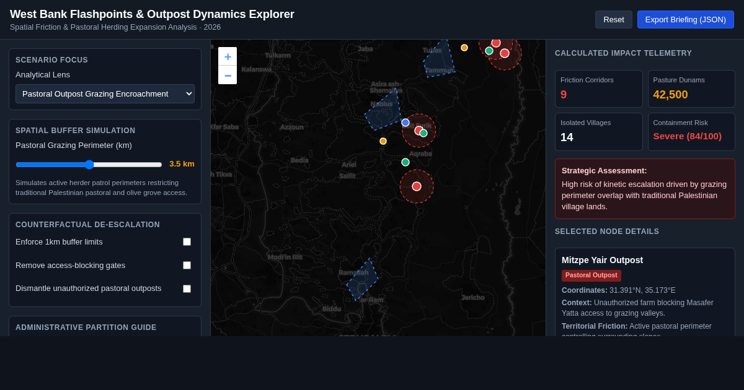Viewport: 744px width, 390px height.
Task: Zoom in on the map
Action: click(x=228, y=56)
